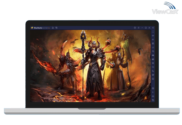Click the volume up speaker icon
The width and height of the screenshot is (182, 125).
[153, 36]
